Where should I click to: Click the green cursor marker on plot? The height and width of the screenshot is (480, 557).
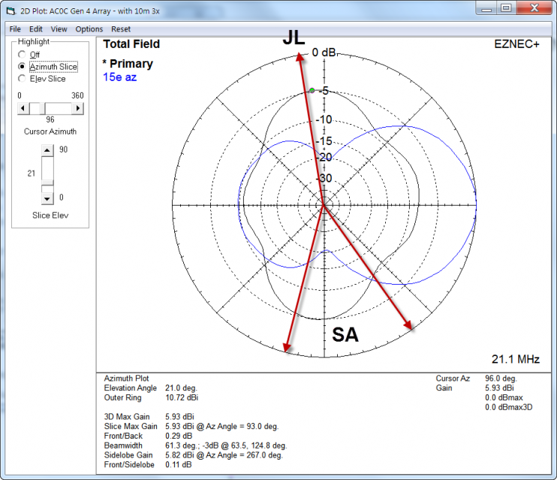point(312,90)
